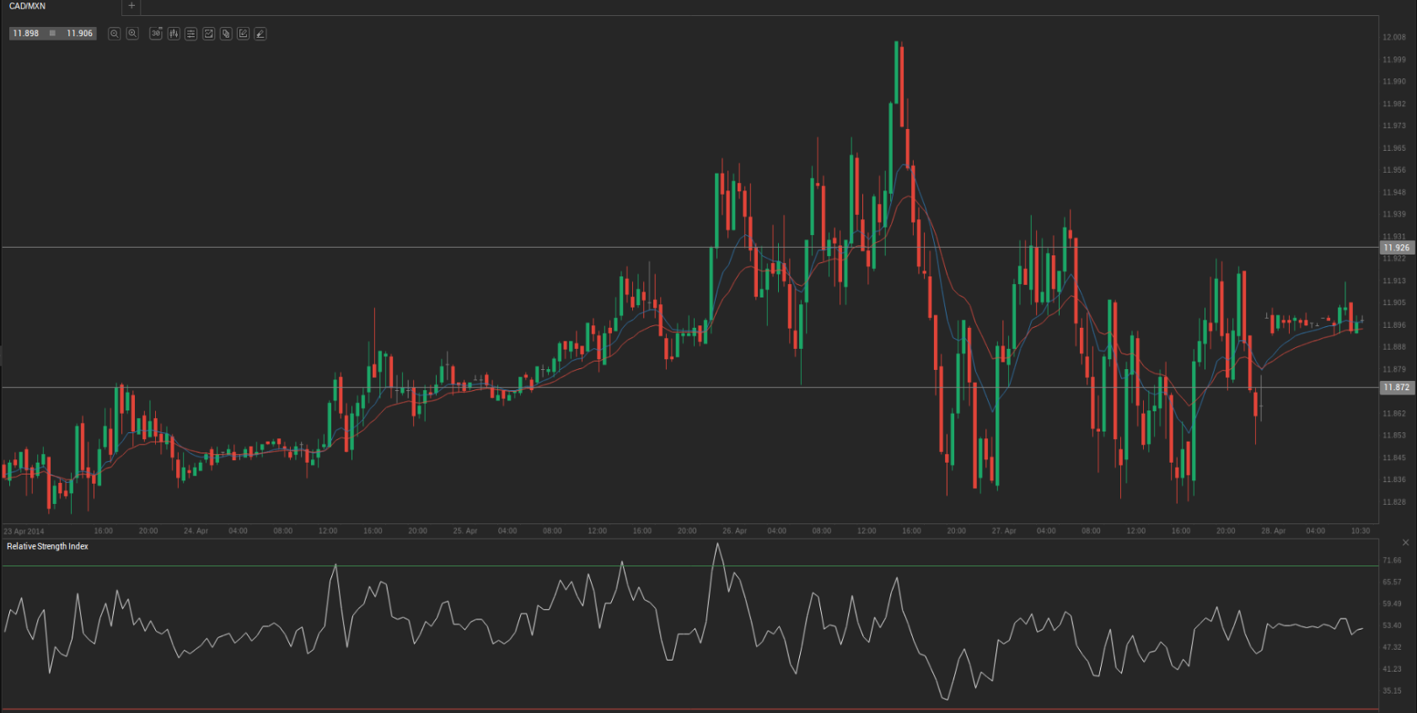Open the drawing tools pencil icon
The image size is (1417, 713).
click(x=243, y=34)
